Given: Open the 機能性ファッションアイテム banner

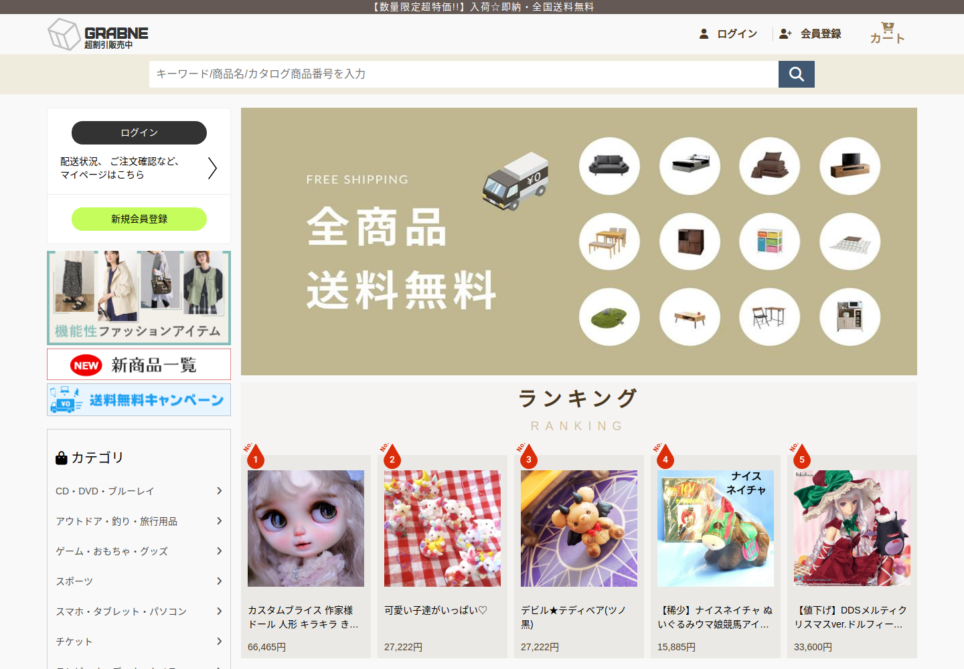Looking at the screenshot, I should (x=139, y=298).
